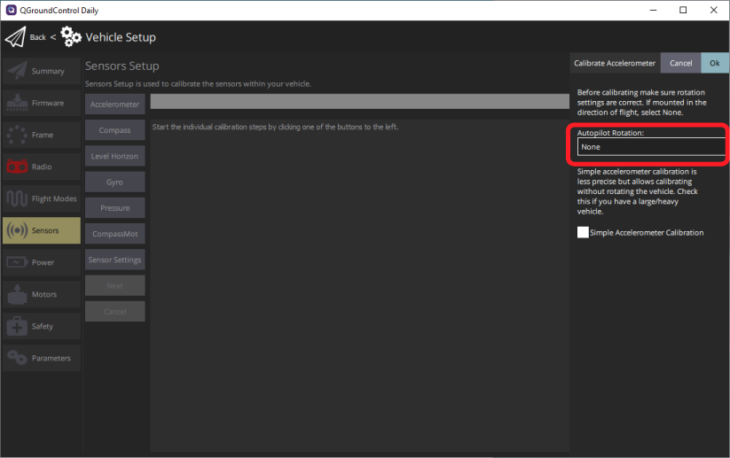Click the Parameters gears icon
The height and width of the screenshot is (458, 730).
17,358
